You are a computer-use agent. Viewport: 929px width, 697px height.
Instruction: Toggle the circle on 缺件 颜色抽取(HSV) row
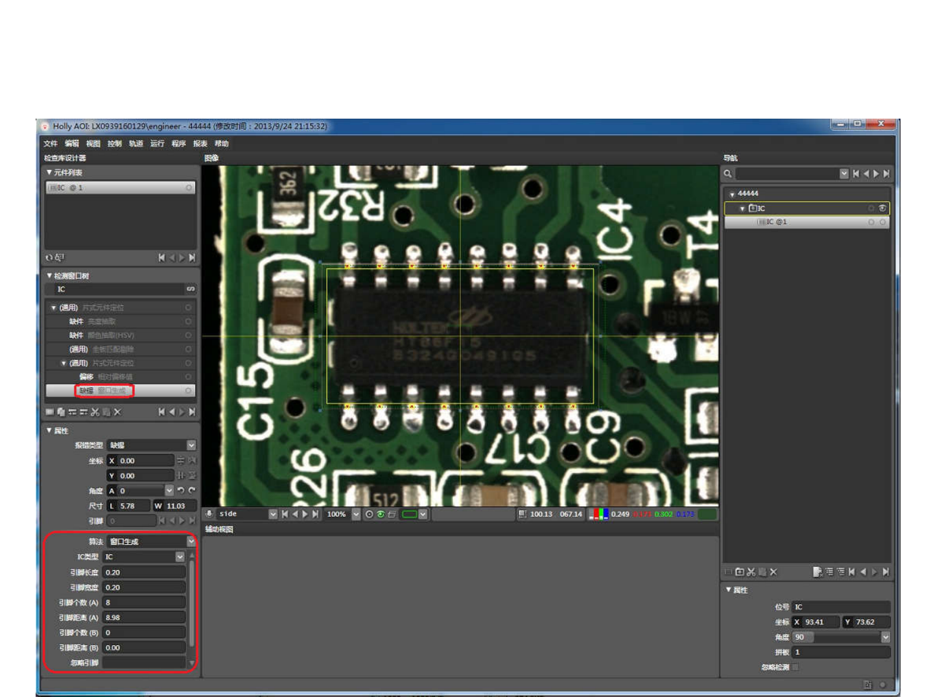tap(189, 335)
